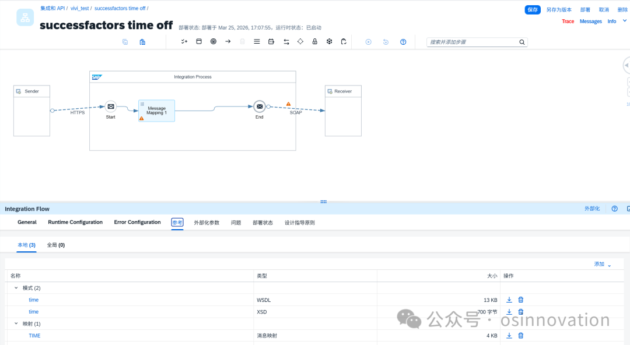Click the play simulation icon
The height and width of the screenshot is (345, 630).
pyautogui.click(x=369, y=42)
